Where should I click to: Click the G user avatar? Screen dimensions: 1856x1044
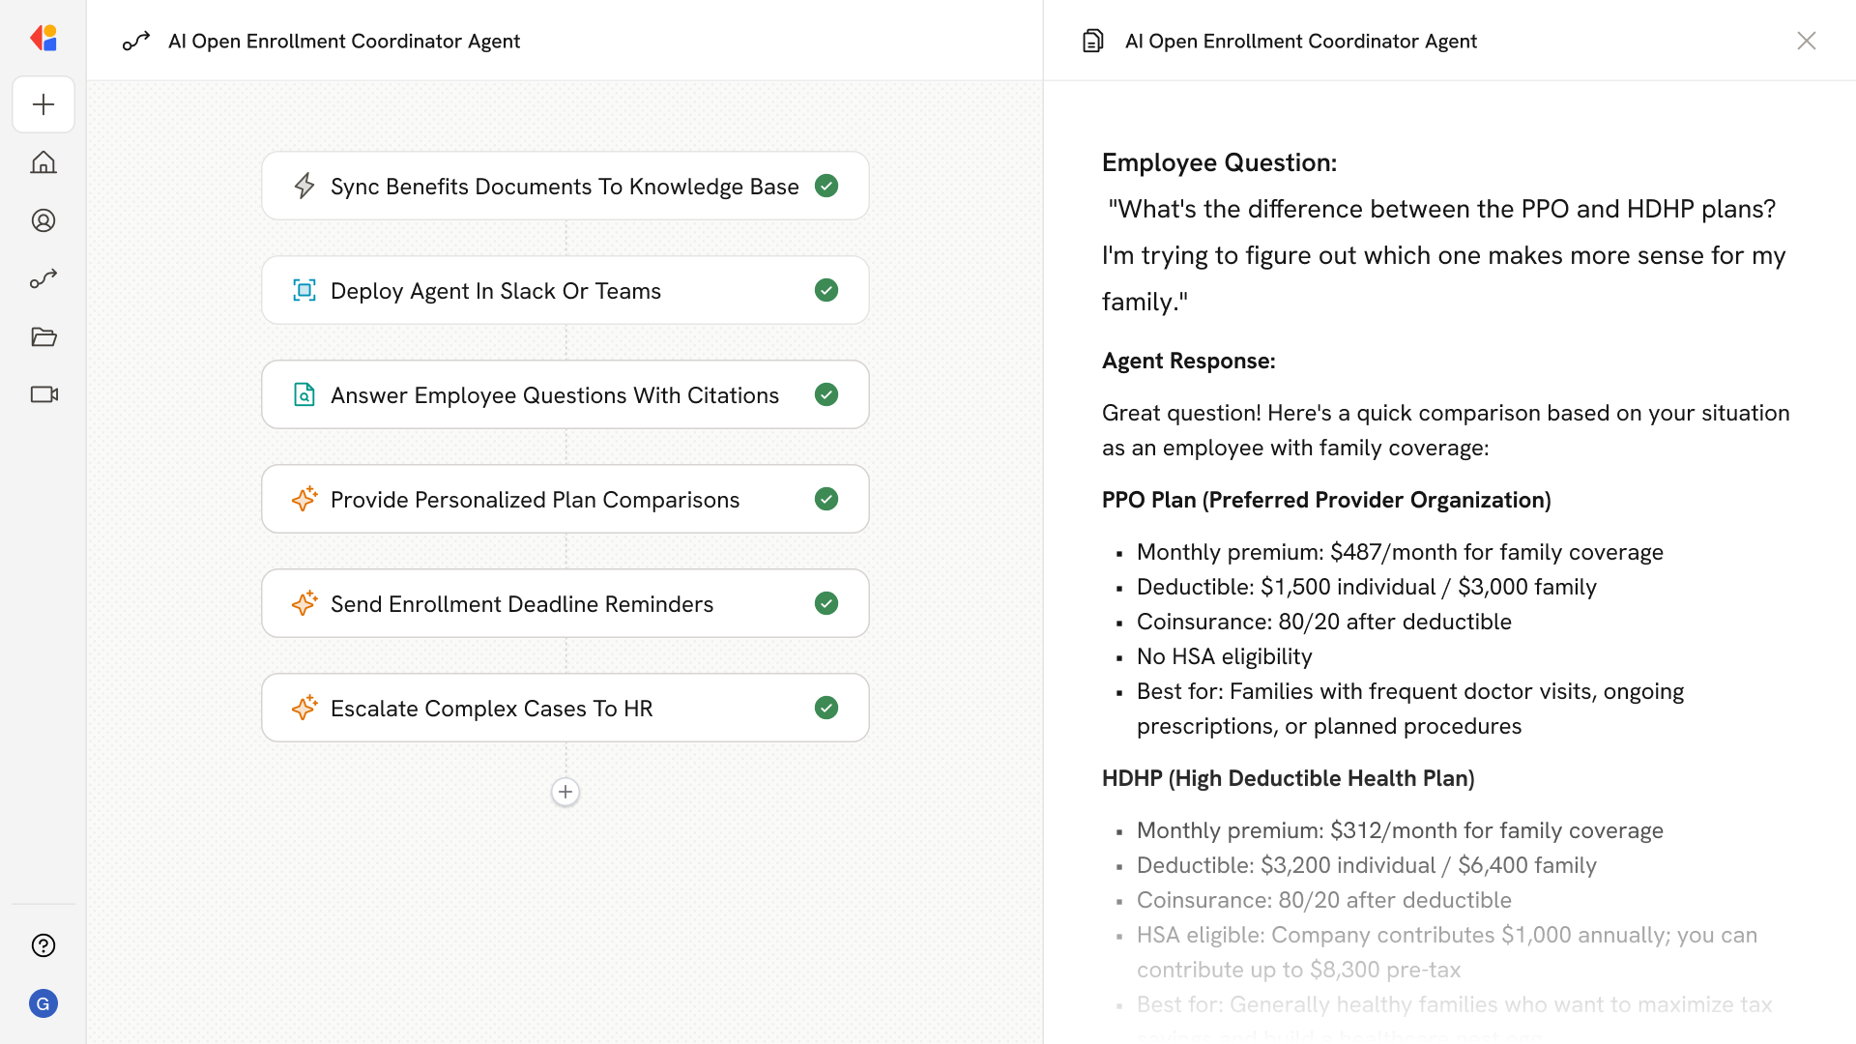[43, 1003]
